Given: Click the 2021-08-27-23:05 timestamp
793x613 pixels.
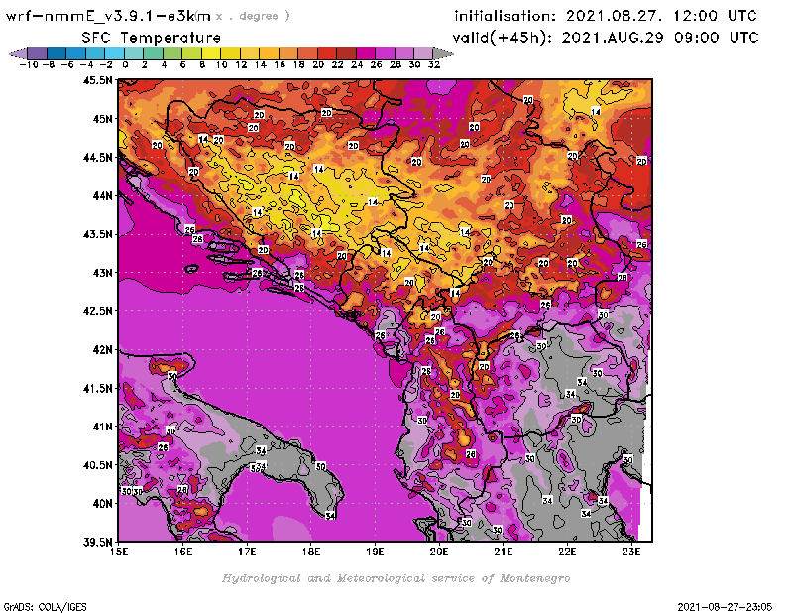Looking at the screenshot, I should [725, 607].
